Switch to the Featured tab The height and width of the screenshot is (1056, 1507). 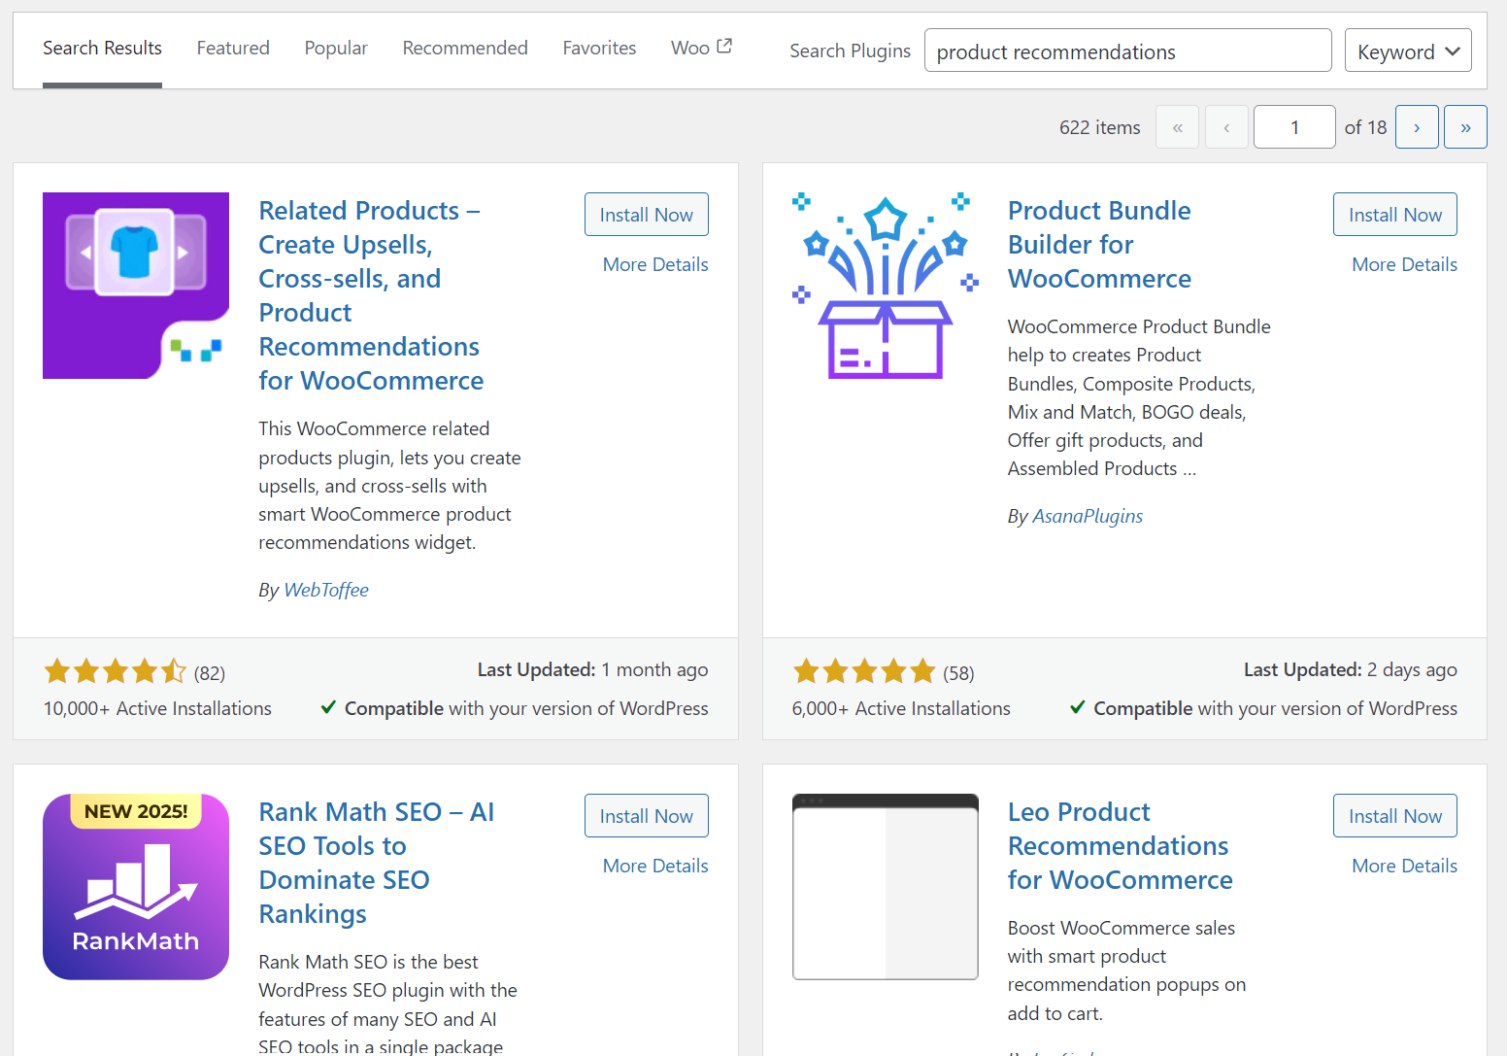point(233,48)
